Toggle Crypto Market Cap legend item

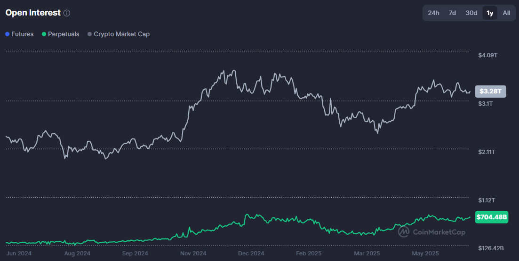point(119,34)
